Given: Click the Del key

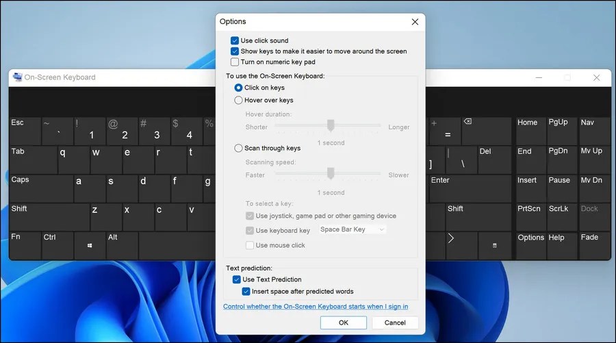Looking at the screenshot, I should coord(494,160).
